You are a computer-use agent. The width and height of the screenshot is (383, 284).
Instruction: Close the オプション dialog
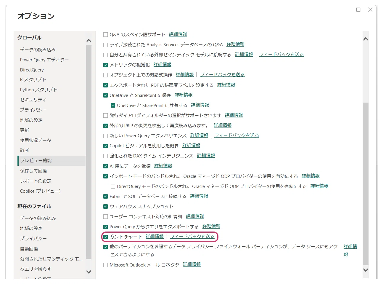click(370, 10)
